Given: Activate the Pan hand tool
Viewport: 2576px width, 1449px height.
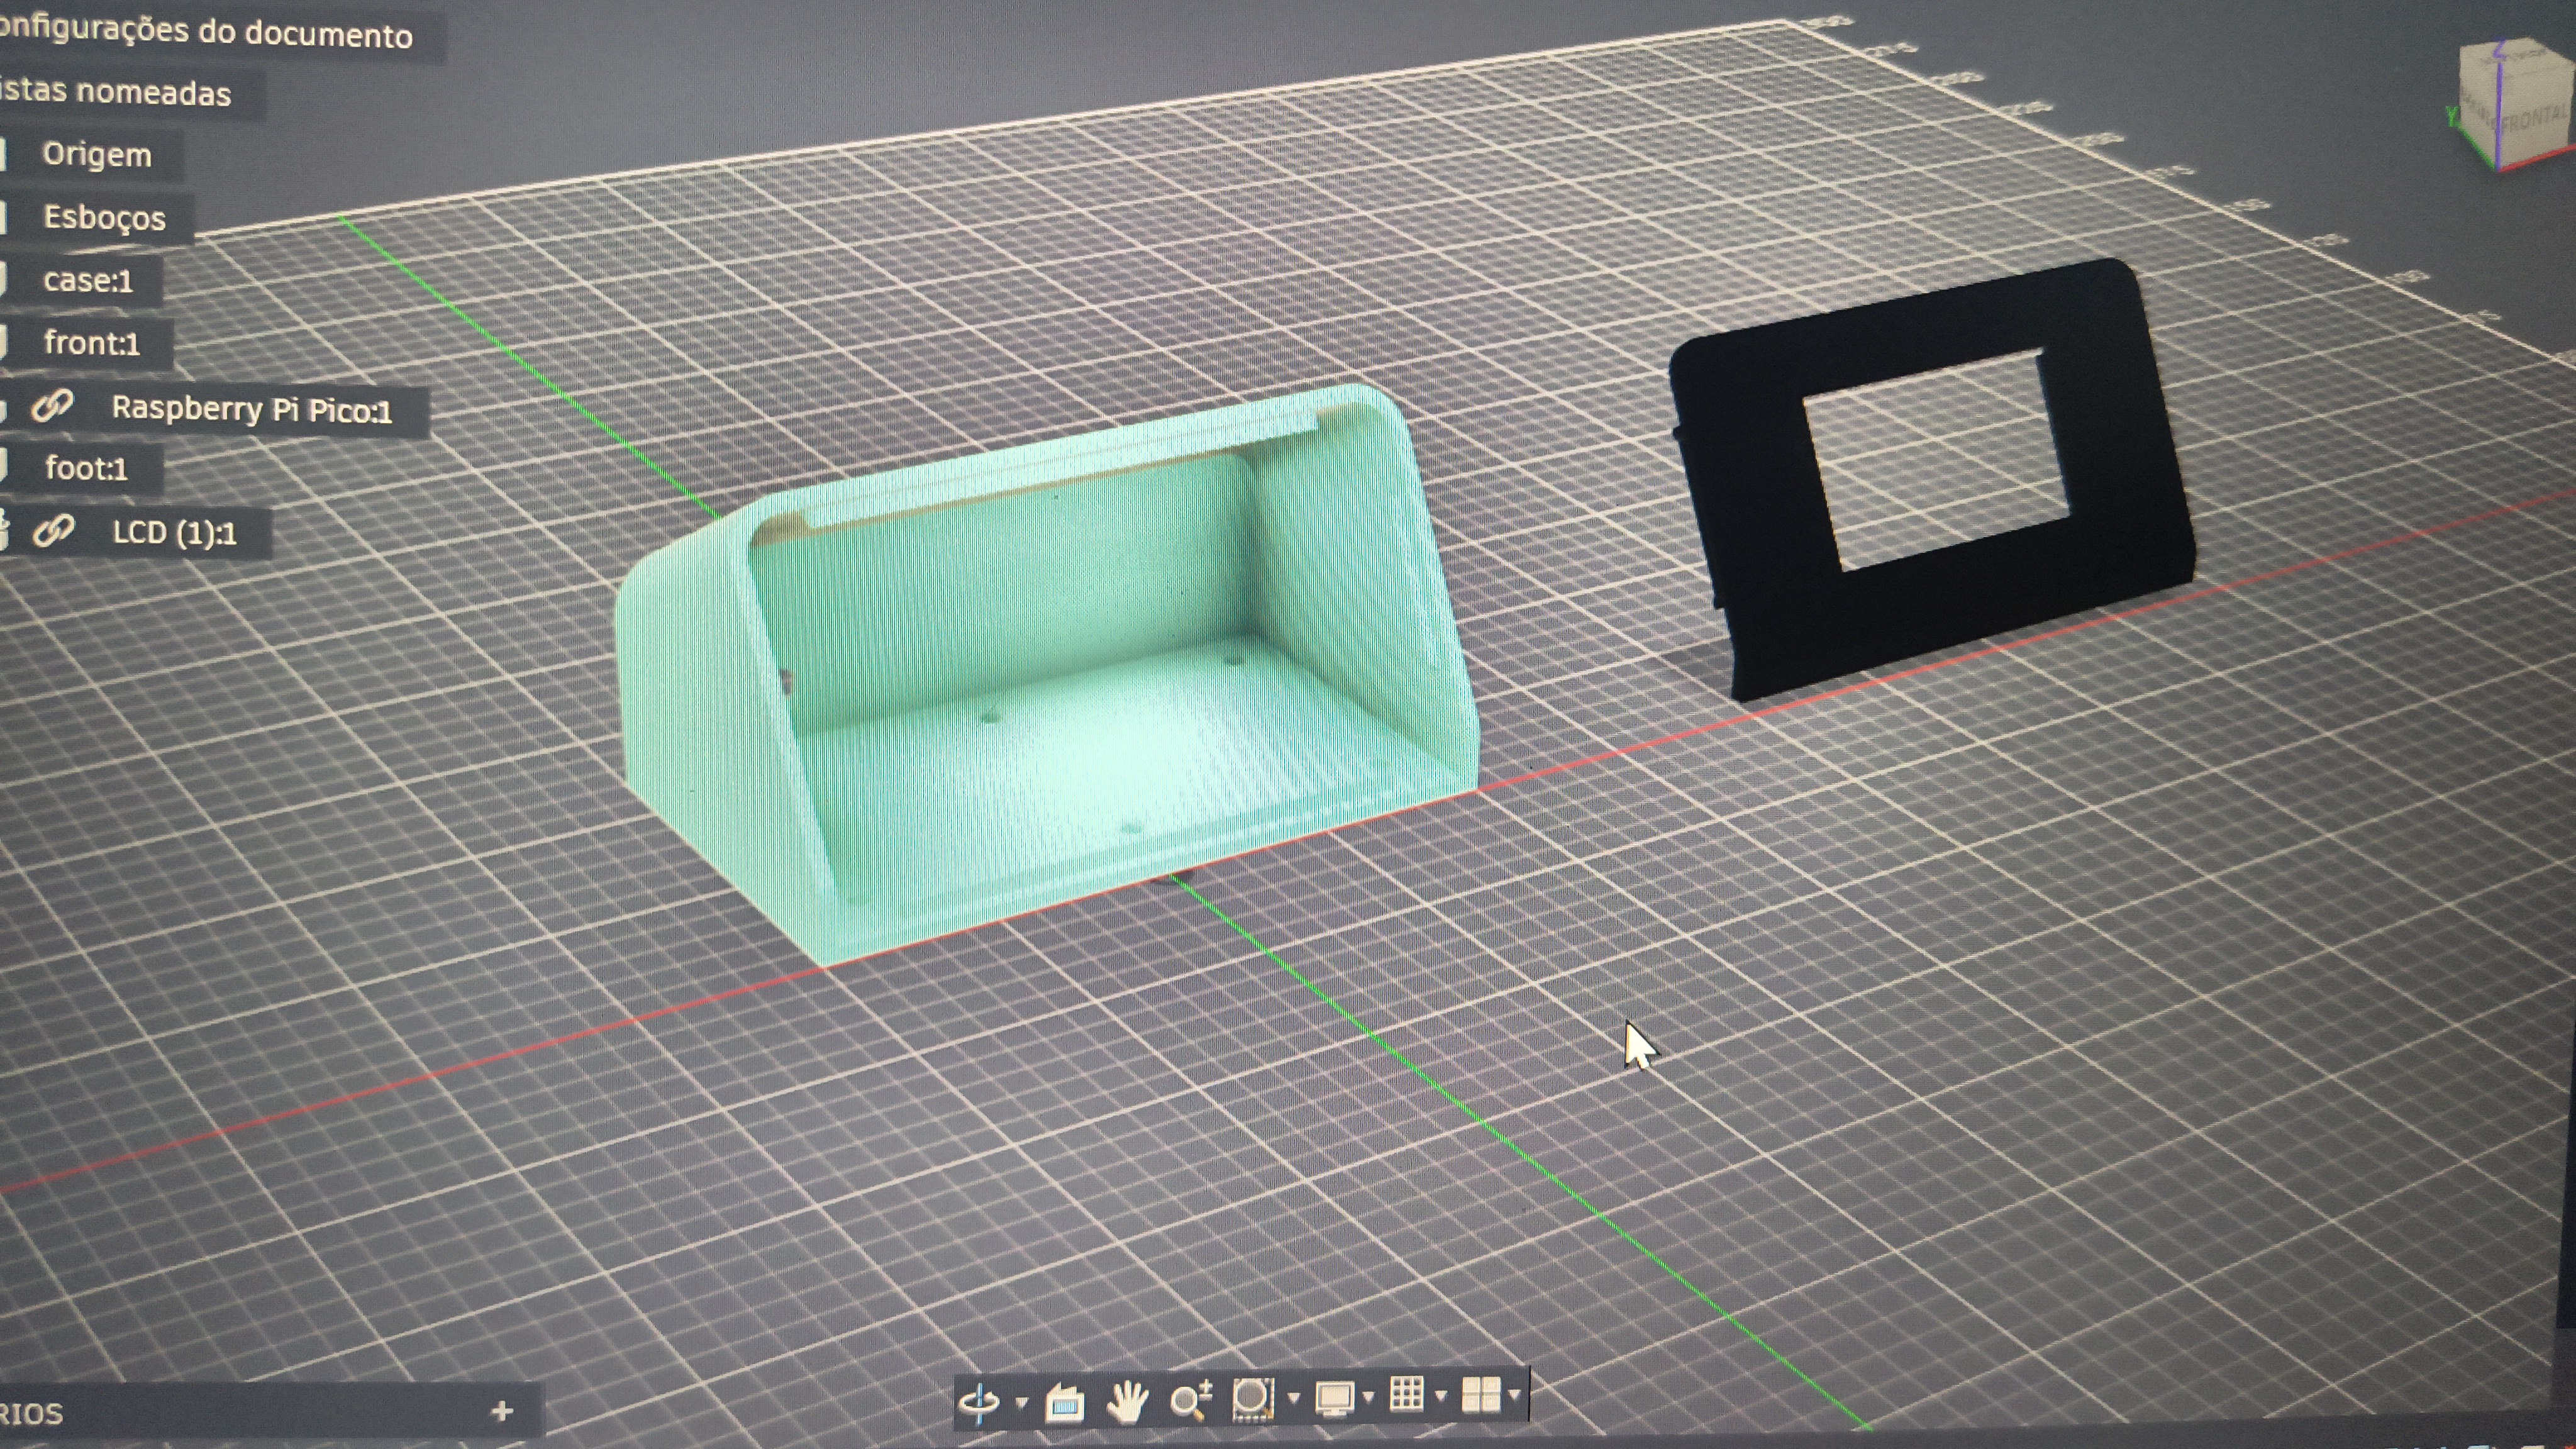Looking at the screenshot, I should coord(1127,1402).
